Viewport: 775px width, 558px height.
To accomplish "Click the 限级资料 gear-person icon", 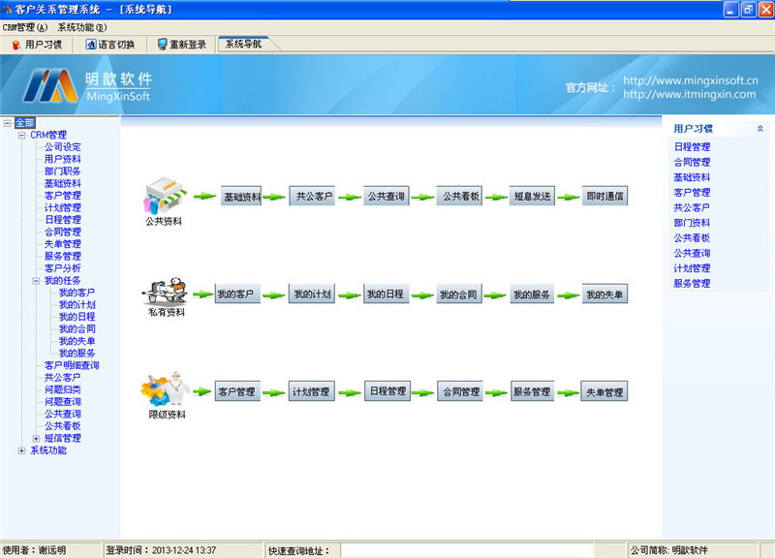I will [x=166, y=390].
